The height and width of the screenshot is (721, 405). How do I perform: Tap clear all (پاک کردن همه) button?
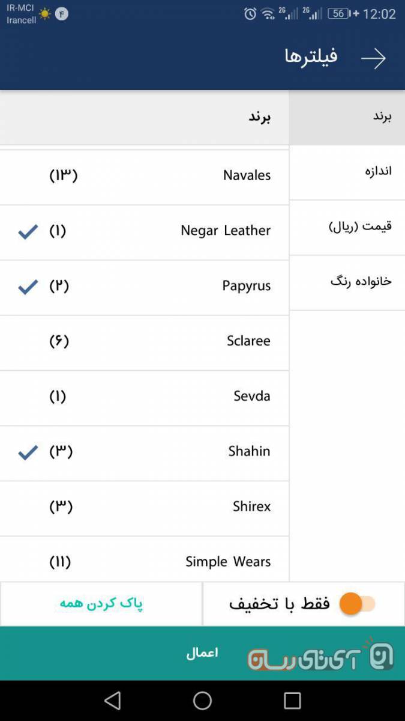point(101,604)
